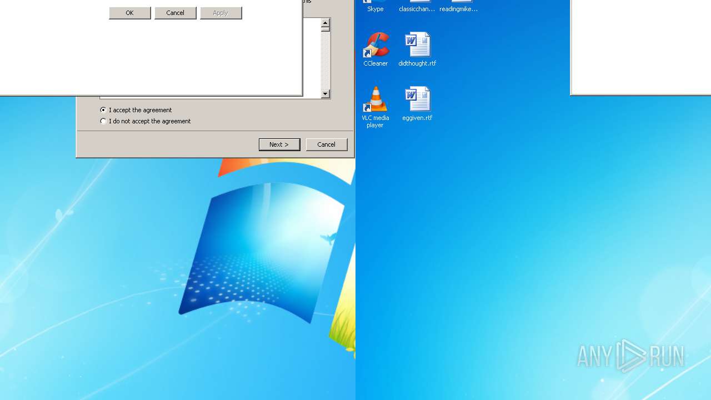Select the Skype desktop shortcut

pyautogui.click(x=375, y=7)
